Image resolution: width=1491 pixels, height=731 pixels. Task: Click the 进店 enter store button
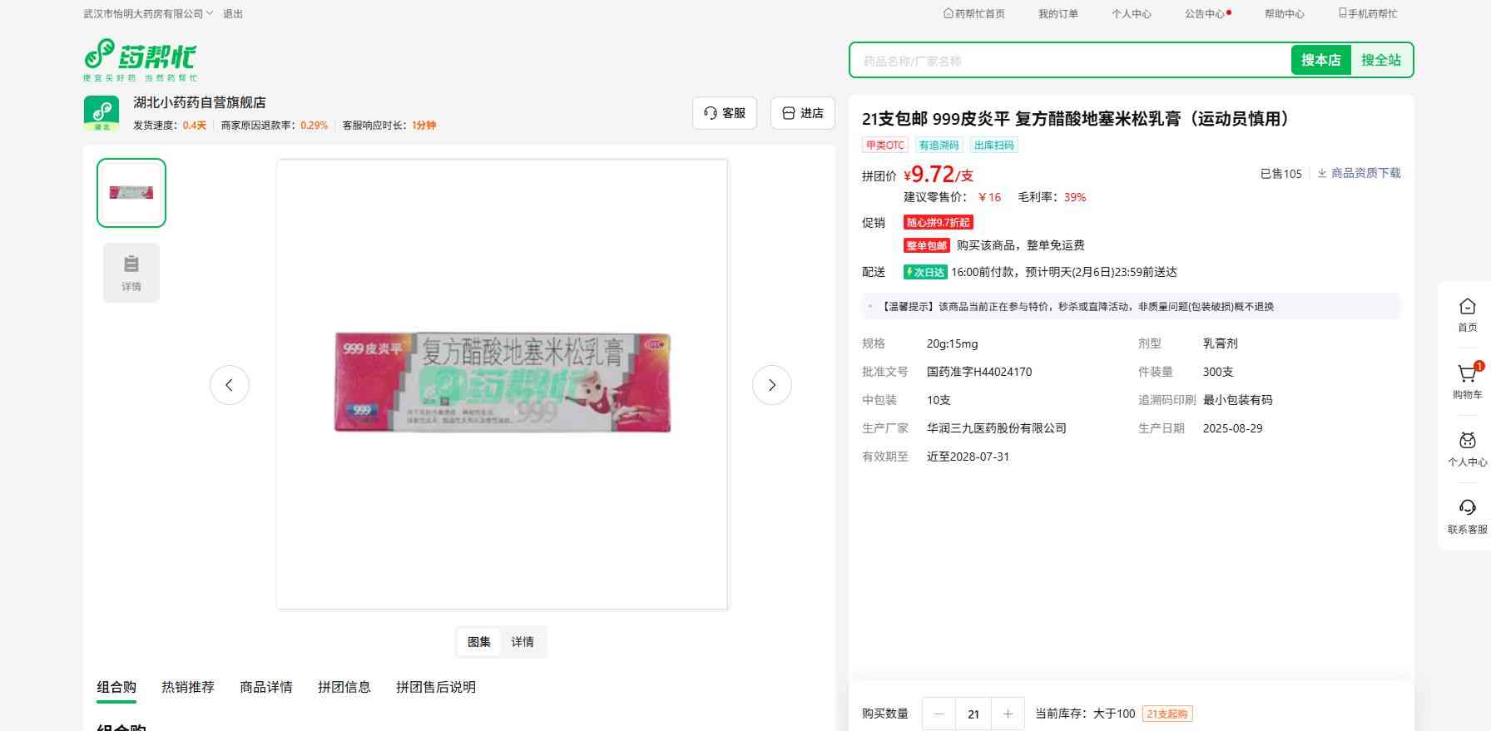click(802, 113)
